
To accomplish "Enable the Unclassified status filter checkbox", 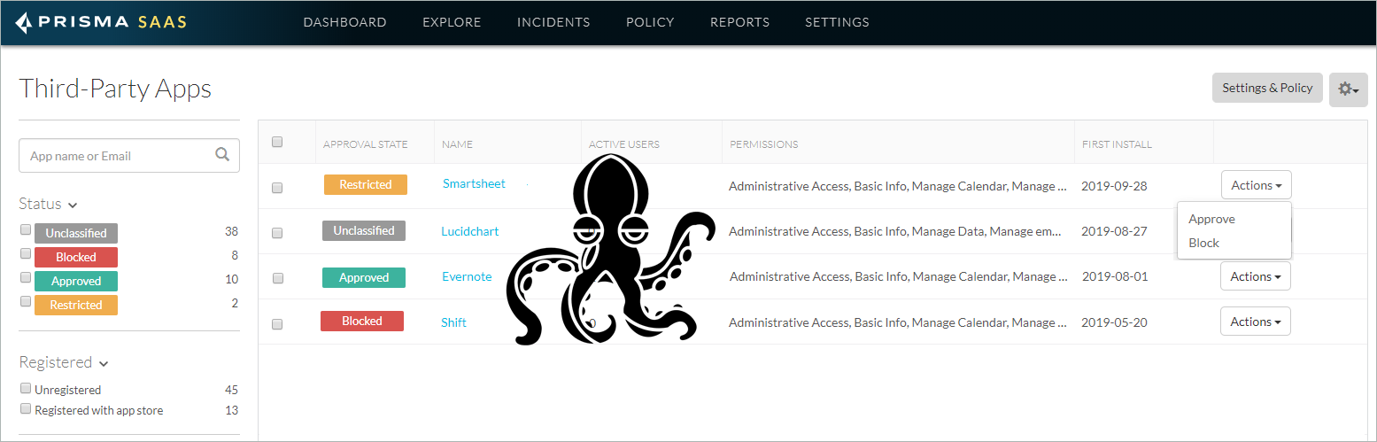I will click(x=26, y=229).
